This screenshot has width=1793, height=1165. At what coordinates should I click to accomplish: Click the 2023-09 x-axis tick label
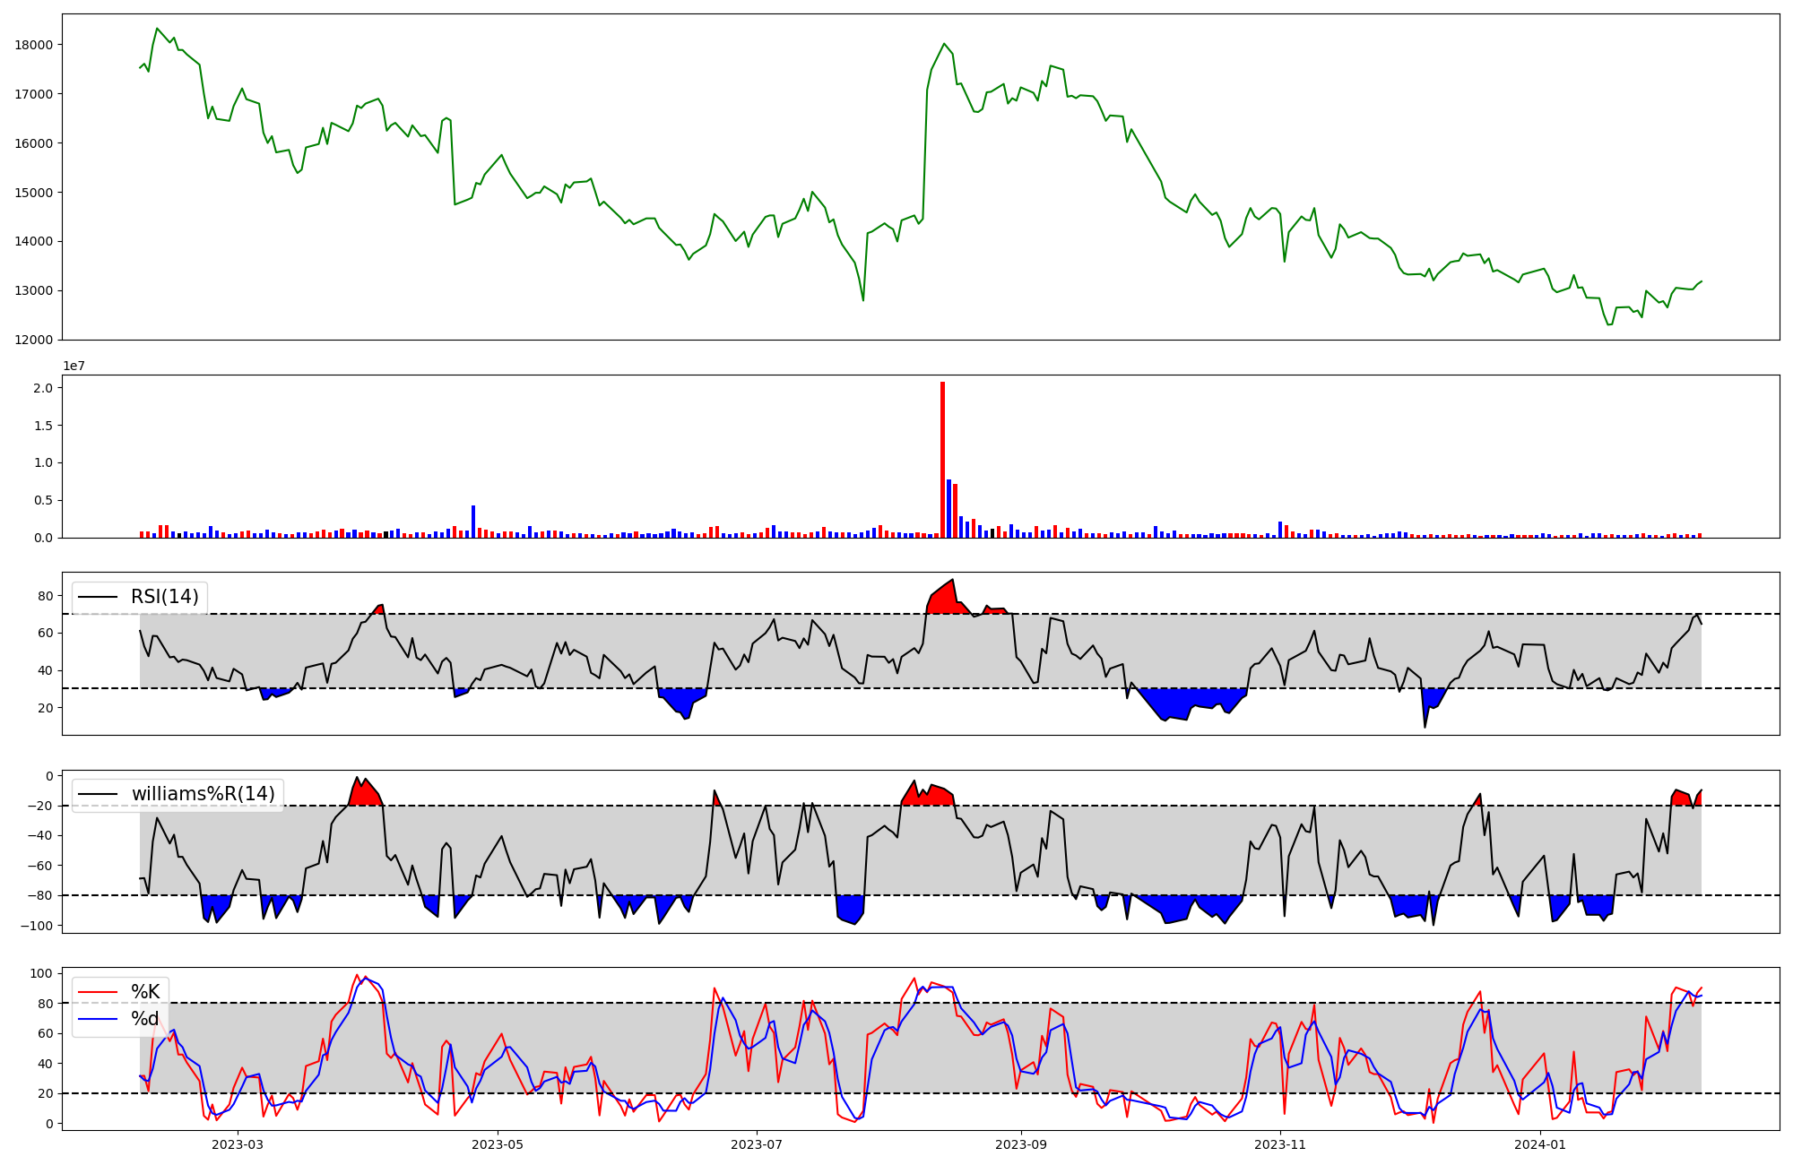(1021, 1144)
